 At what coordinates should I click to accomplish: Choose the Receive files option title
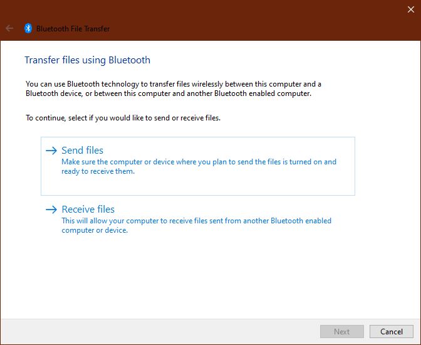(88, 210)
